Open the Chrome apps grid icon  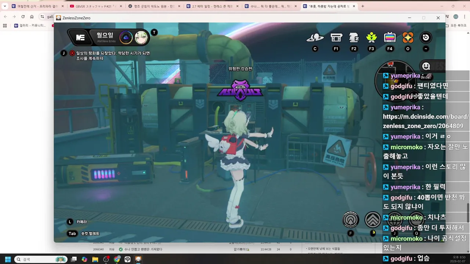click(x=5, y=26)
